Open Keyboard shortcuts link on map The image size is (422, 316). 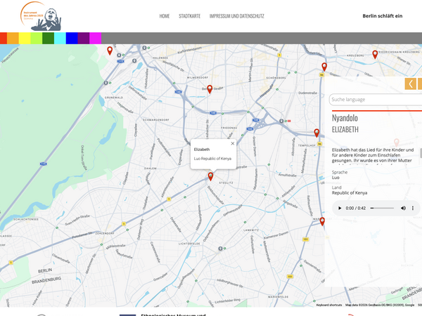tap(329, 305)
